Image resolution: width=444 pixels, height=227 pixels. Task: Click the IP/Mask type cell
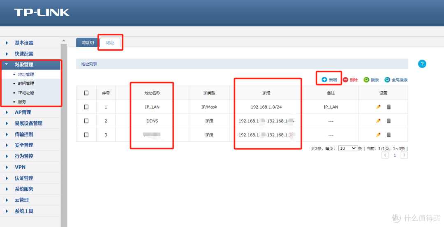tap(209, 107)
